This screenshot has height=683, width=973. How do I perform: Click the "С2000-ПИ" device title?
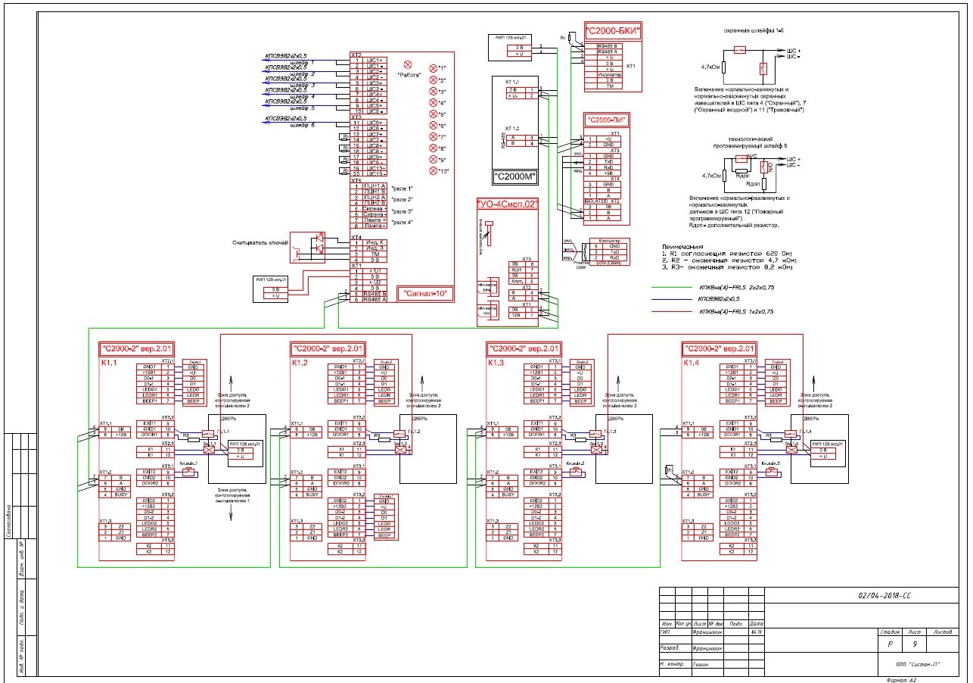[606, 120]
